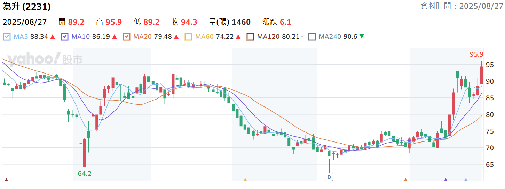Click the purple triangle marker on timeline
This screenshot has width=505, height=189.
coord(445,180)
